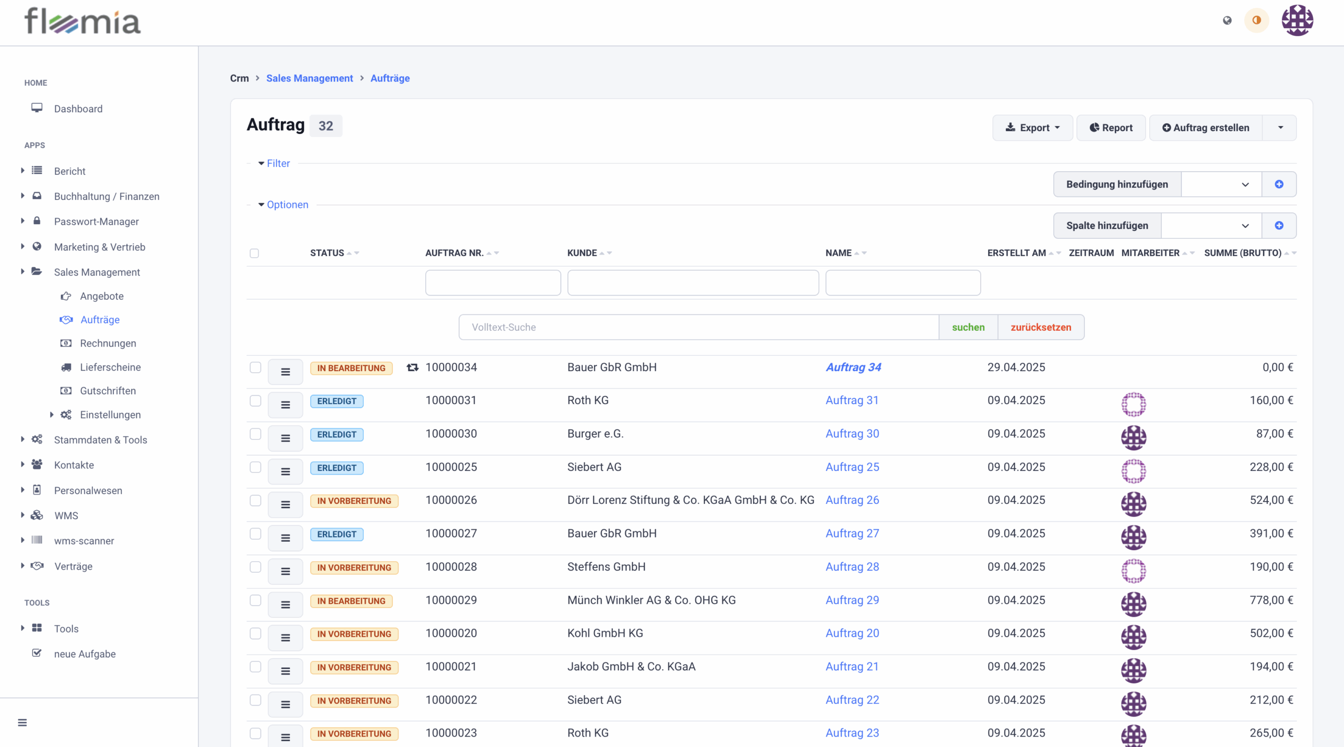Open row menu icon for order 10000031

[x=285, y=405]
